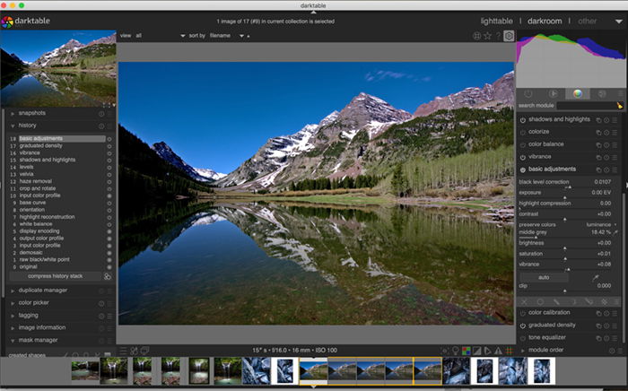Enable the color calibration module
628x391 pixels.
[523, 313]
